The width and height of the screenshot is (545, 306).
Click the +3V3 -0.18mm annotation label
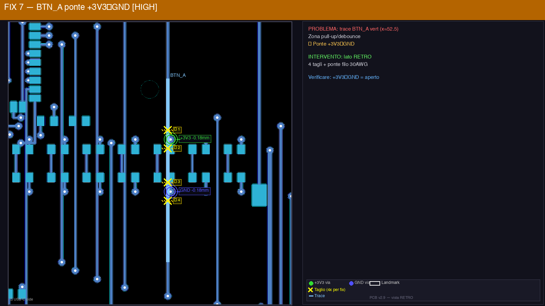(x=195, y=138)
